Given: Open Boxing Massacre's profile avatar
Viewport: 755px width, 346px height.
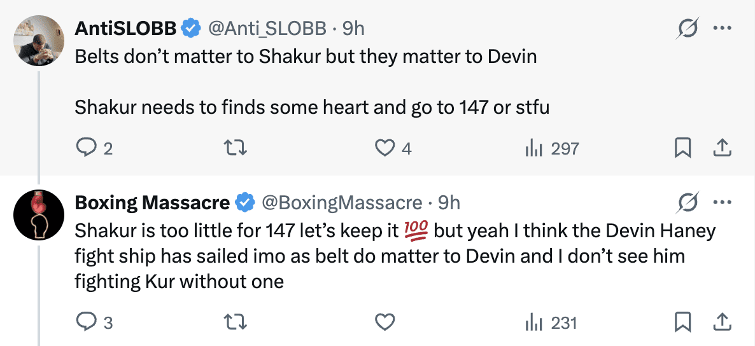Looking at the screenshot, I should tap(39, 215).
